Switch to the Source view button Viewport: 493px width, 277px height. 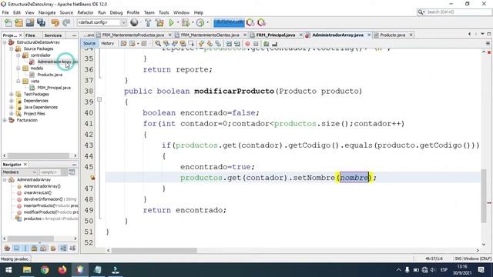(89, 43)
